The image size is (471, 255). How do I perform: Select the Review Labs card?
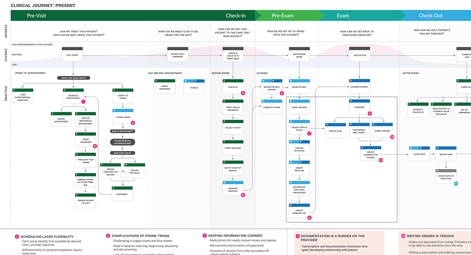(x=446, y=155)
